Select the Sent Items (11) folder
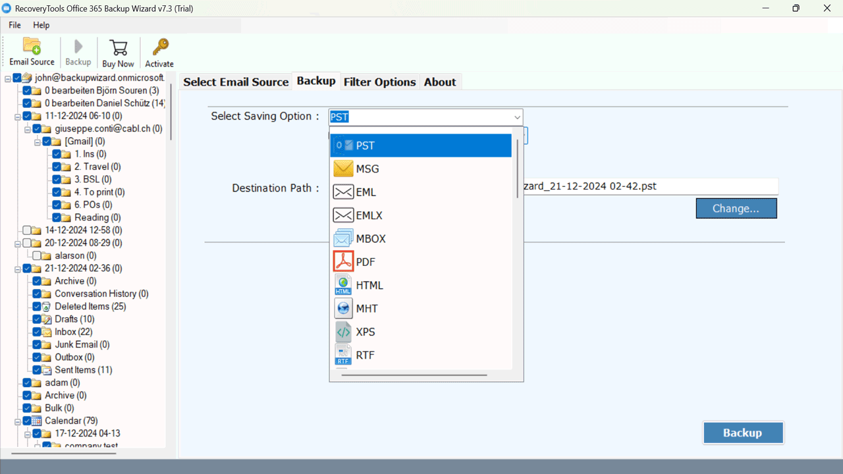 (x=84, y=370)
